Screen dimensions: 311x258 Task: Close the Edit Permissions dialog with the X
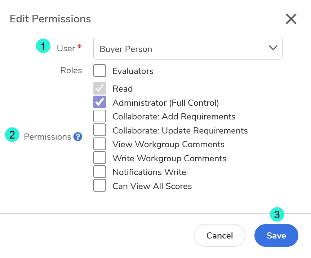pyautogui.click(x=291, y=19)
